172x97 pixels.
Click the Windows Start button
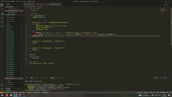(x=2, y=95)
